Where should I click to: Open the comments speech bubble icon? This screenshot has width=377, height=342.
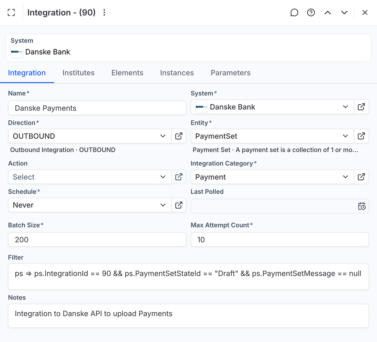coord(294,13)
